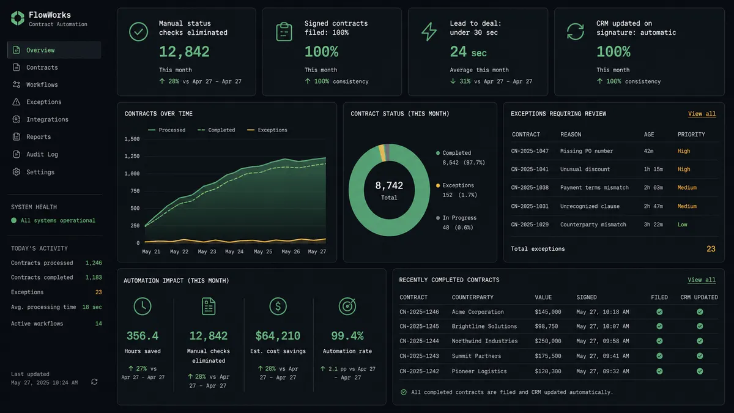The image size is (734, 413).
Task: Click the donut chart center total 8,742
Action: tap(389, 185)
